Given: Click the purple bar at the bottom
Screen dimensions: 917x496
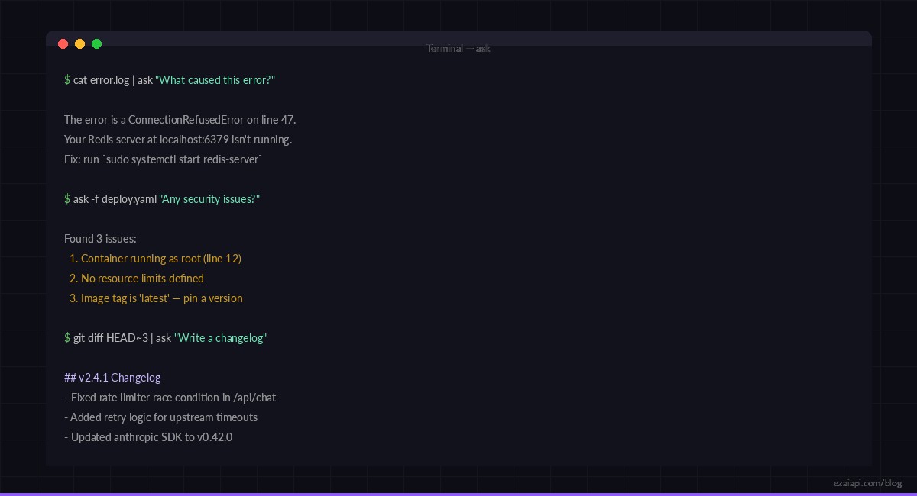Looking at the screenshot, I should 458,494.
